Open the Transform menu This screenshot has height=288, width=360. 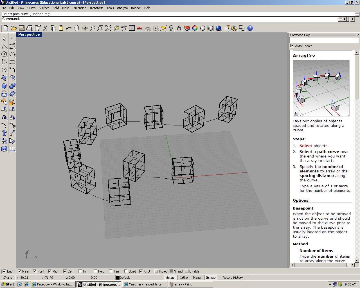[x=96, y=8]
